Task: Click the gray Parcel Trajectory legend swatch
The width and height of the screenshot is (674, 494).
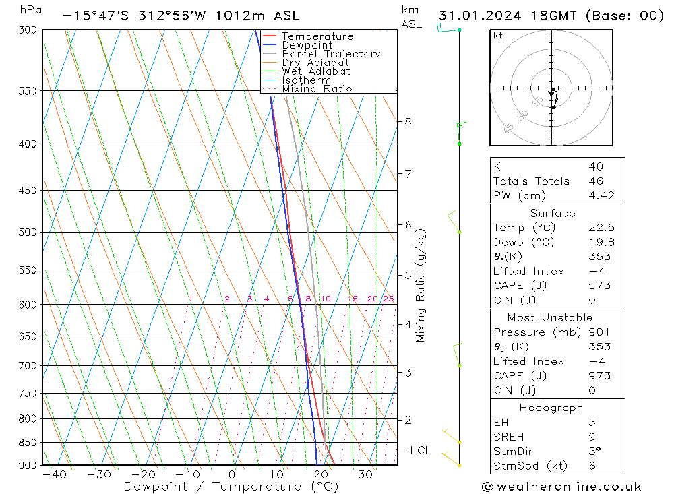Action: pos(270,54)
